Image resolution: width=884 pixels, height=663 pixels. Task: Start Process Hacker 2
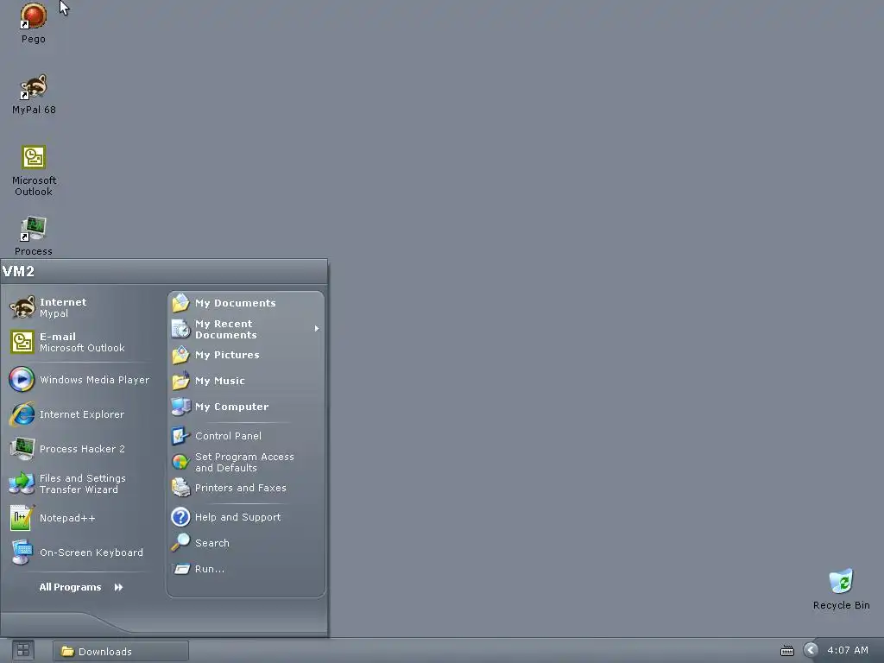(80, 449)
